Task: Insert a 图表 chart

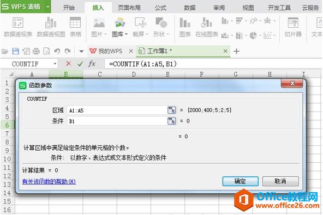Action: 185,27
